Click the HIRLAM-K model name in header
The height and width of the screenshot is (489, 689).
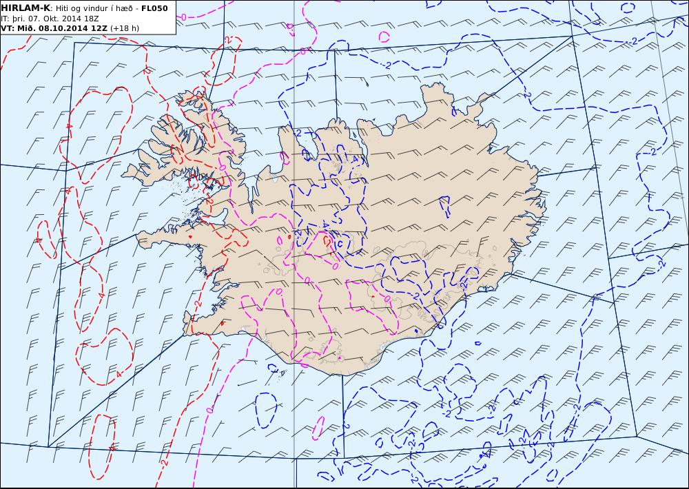click(x=25, y=8)
